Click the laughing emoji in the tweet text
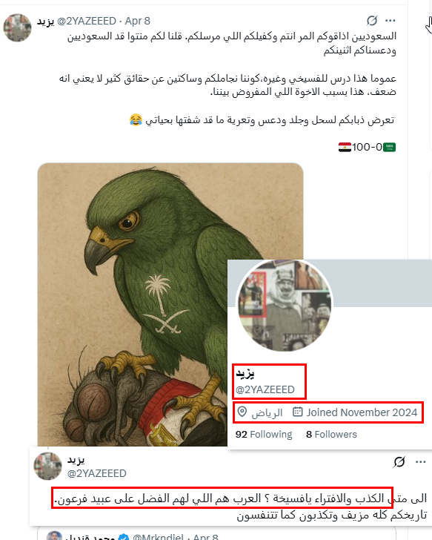This screenshot has height=540, width=432. (136, 120)
